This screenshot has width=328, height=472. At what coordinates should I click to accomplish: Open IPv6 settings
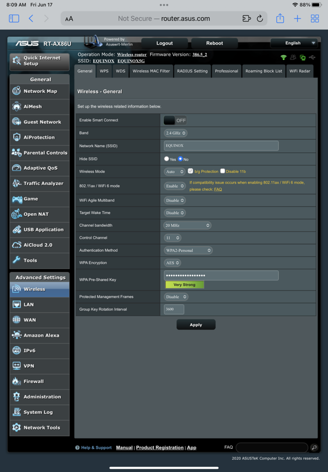(x=39, y=351)
